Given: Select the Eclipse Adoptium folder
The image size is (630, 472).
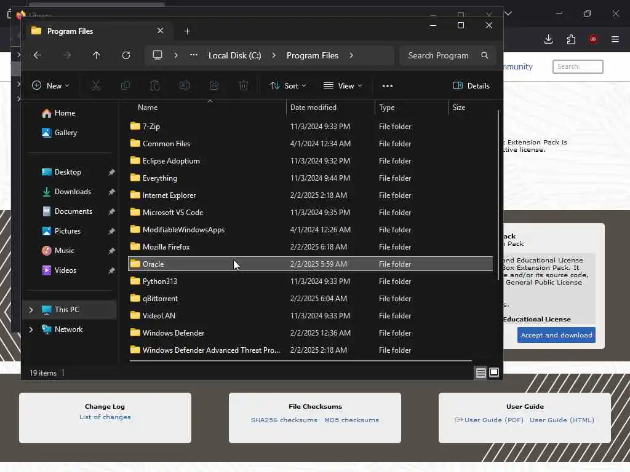Looking at the screenshot, I should click(310, 161).
